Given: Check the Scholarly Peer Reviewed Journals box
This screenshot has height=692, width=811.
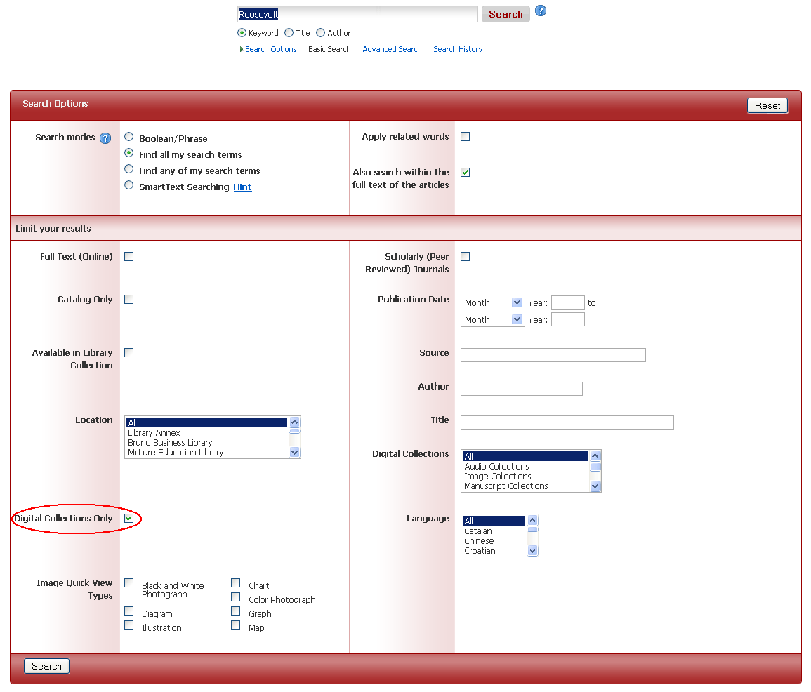Looking at the screenshot, I should [x=466, y=257].
